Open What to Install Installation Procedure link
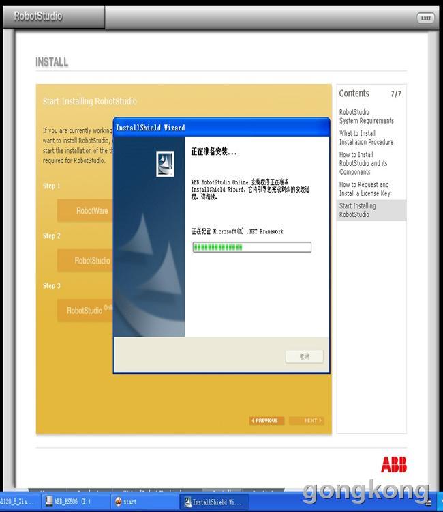443x512 pixels. click(366, 137)
